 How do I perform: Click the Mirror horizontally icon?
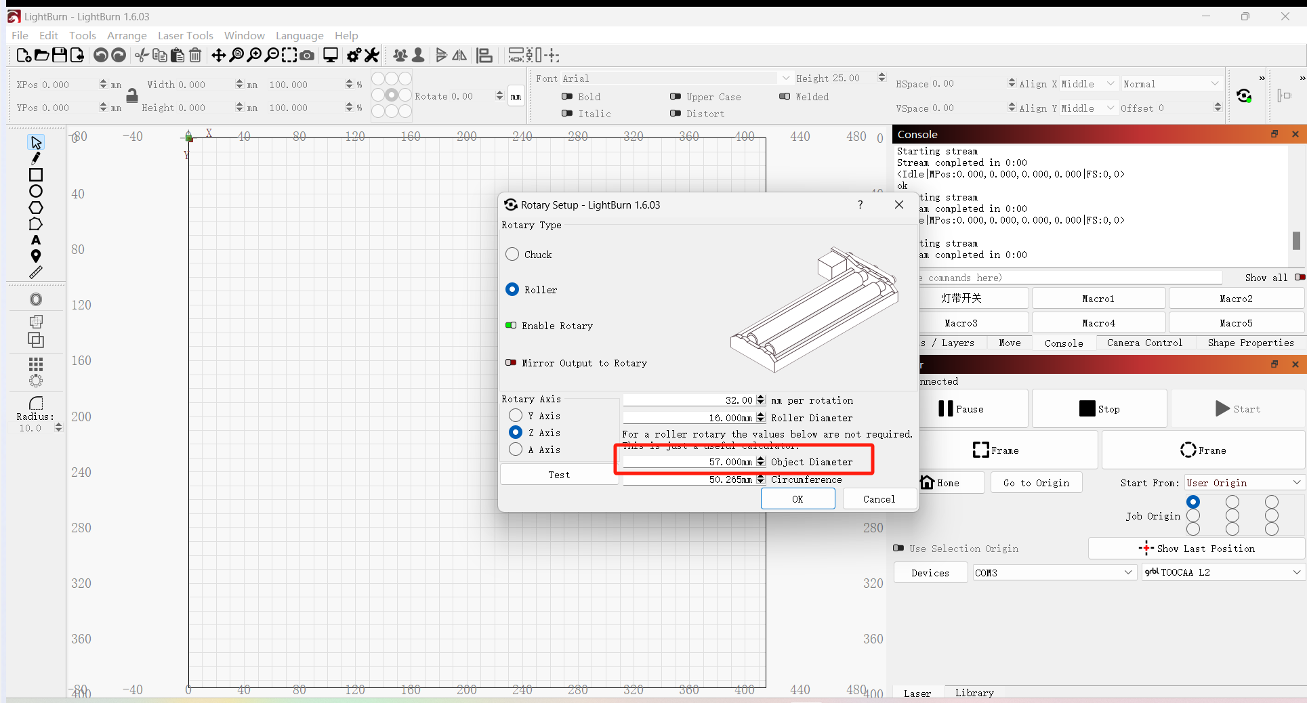point(459,56)
